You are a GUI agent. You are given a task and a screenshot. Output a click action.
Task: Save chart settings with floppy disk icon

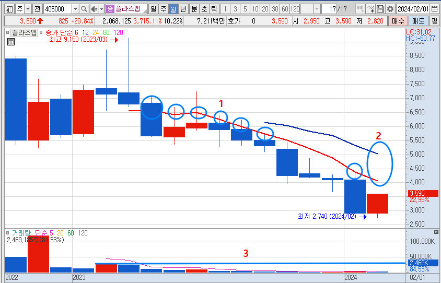tap(380, 9)
